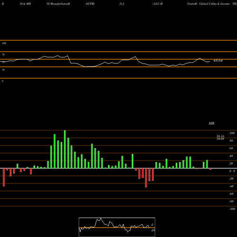Image resolution: width=237 pixels, height=237 pixels.
Task: Click the '-80' label on MR axis
Action: pyautogui.click(x=231, y=201)
